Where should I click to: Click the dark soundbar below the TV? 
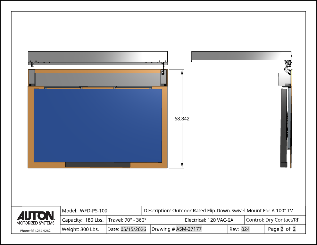coord(98,165)
